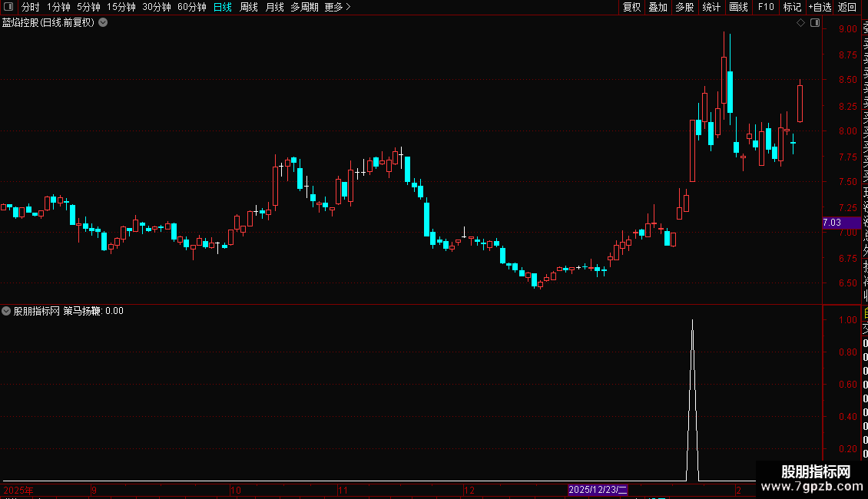The width and height of the screenshot is (868, 499).
Task: Toggle the right panel icon beside diamond
Action: [815, 23]
